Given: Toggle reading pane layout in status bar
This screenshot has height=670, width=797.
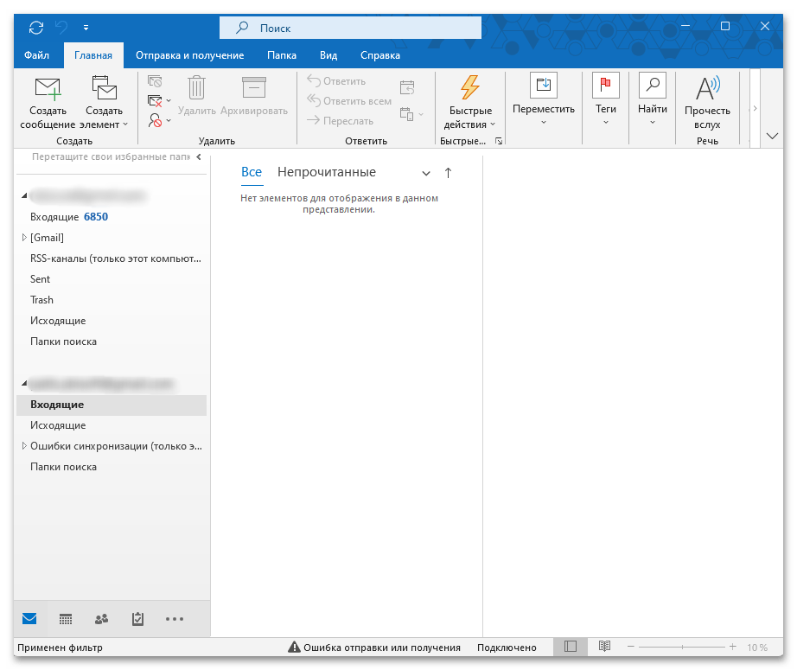Looking at the screenshot, I should pyautogui.click(x=570, y=647).
